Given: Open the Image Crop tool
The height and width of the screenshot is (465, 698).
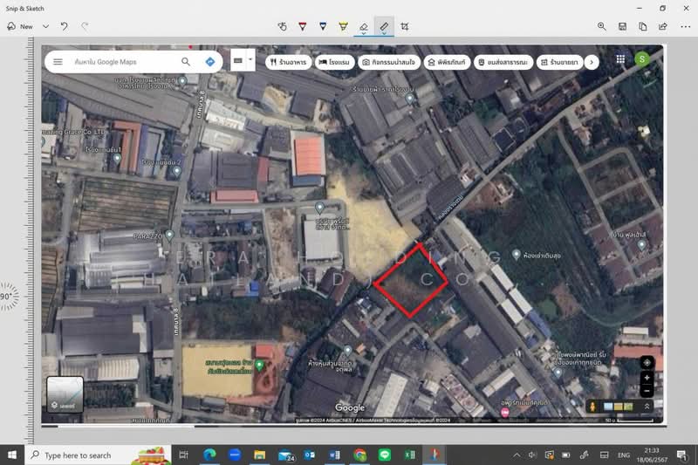Looking at the screenshot, I should coord(405,27).
